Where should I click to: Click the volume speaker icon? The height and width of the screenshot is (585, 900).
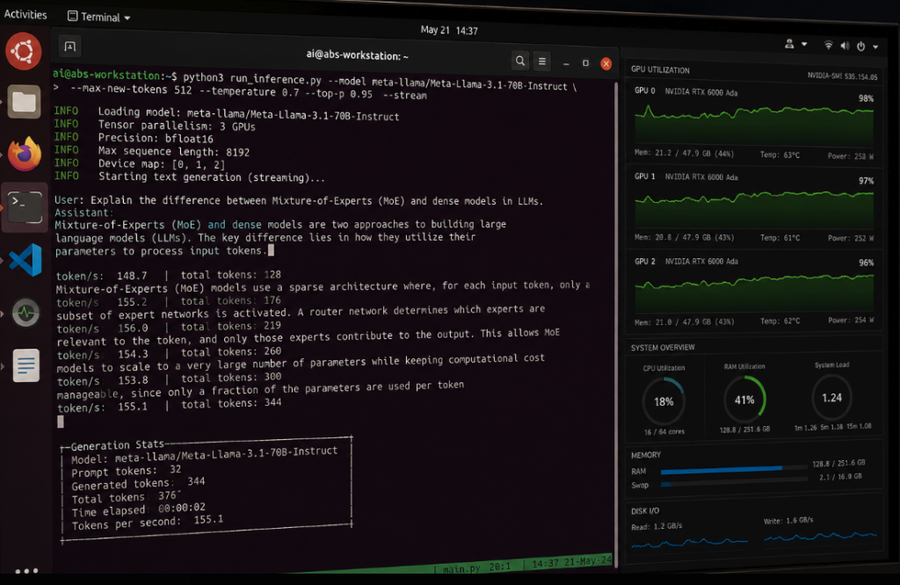pos(845,46)
